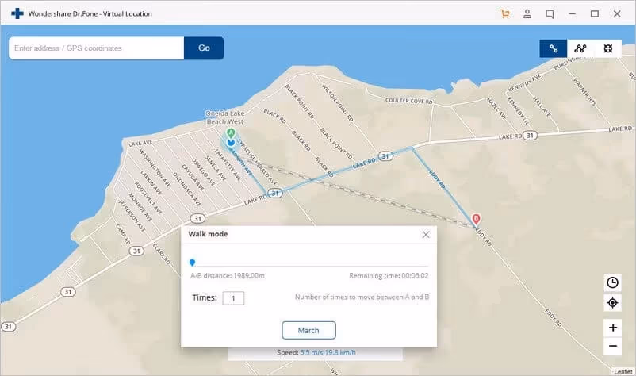The width and height of the screenshot is (636, 376).
Task: Click the Dr.Fone app logo
Action: (17, 13)
